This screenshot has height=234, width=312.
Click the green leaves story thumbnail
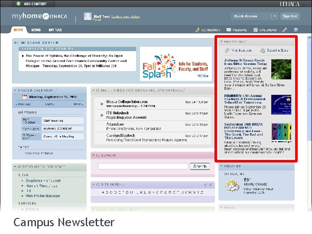click(281, 69)
